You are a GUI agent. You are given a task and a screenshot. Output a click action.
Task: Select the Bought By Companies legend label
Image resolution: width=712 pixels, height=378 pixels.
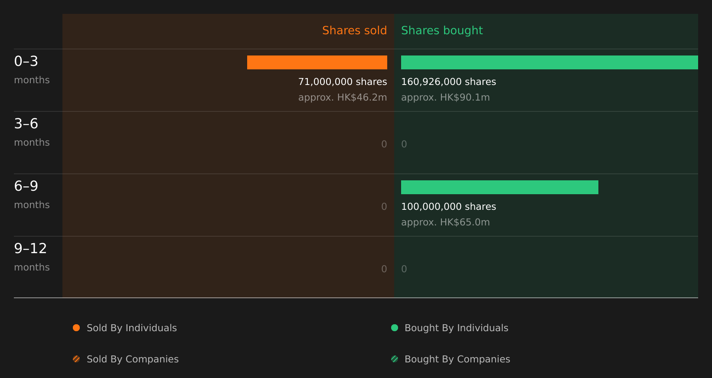pyautogui.click(x=457, y=359)
